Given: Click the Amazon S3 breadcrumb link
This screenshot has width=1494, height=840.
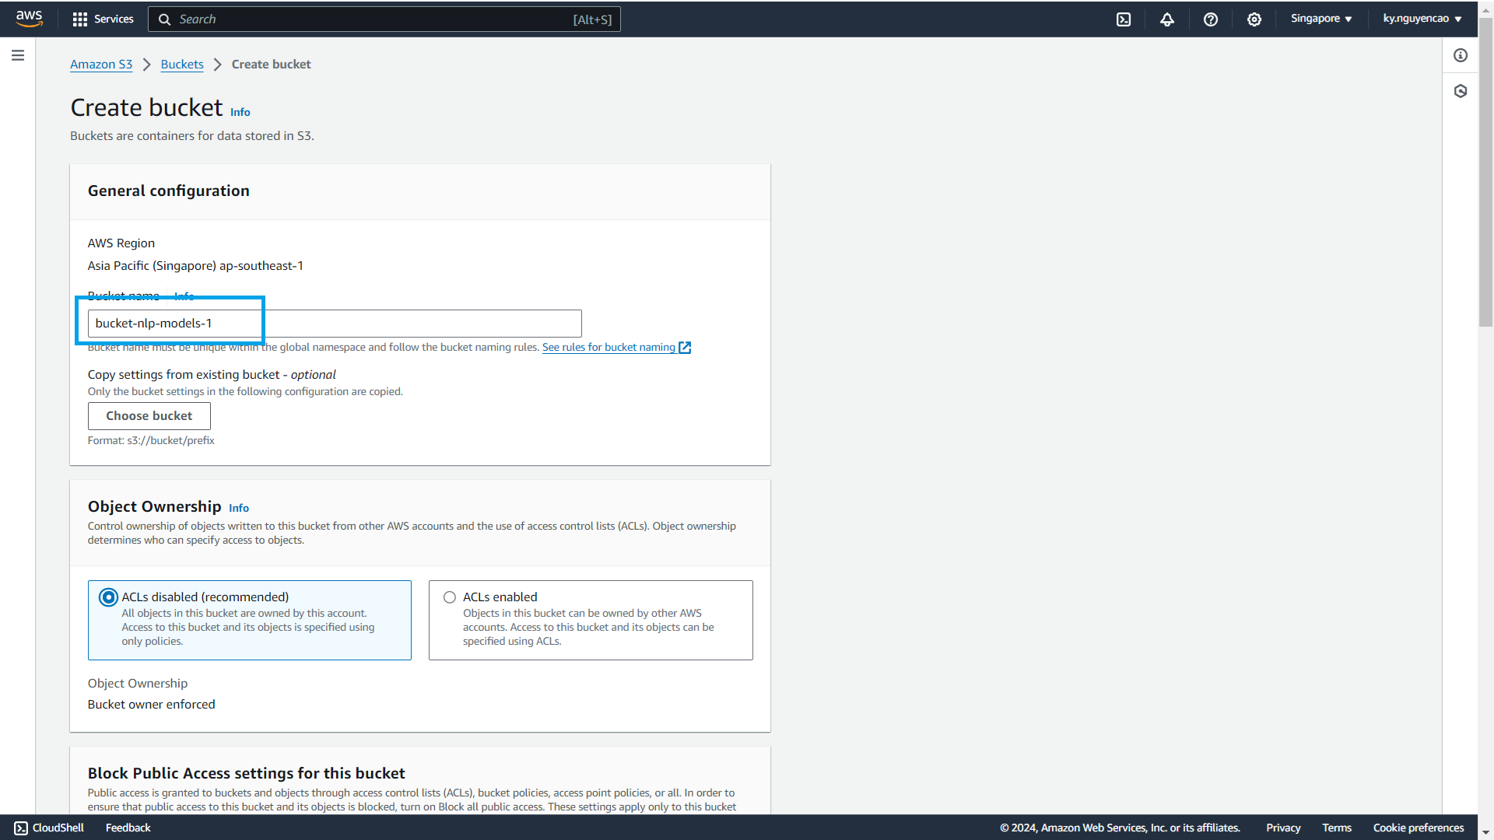Looking at the screenshot, I should click(x=100, y=64).
